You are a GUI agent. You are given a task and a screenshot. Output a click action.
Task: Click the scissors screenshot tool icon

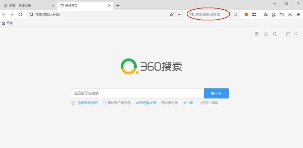(x=274, y=14)
